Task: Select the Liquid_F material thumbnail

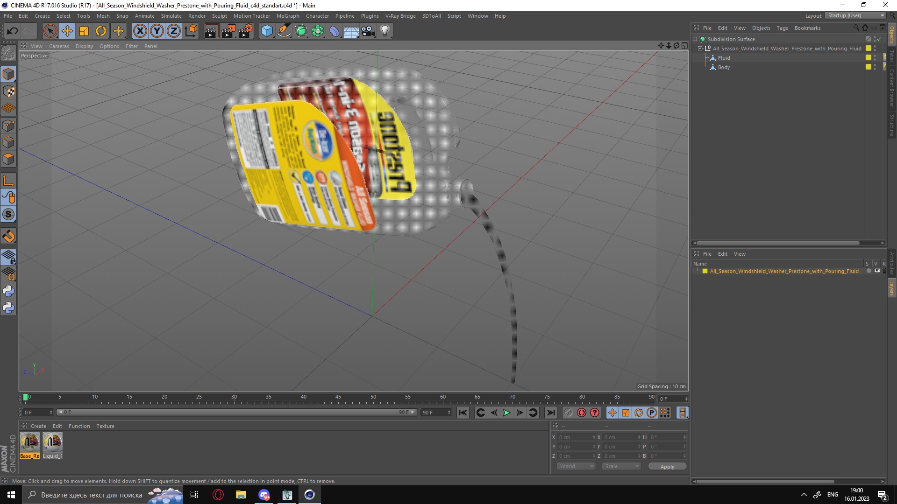Action: (52, 446)
